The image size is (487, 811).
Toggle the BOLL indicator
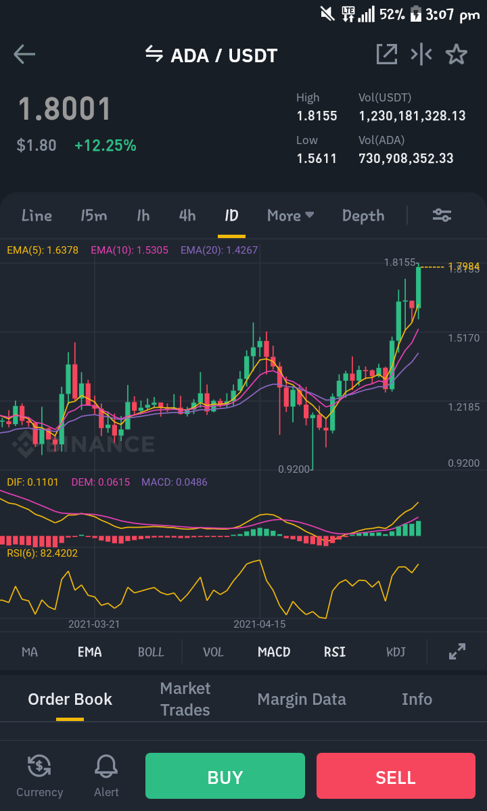[151, 652]
